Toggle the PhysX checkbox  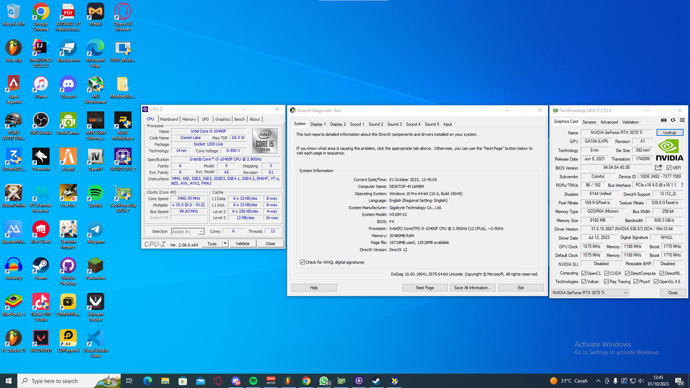pyautogui.click(x=635, y=281)
